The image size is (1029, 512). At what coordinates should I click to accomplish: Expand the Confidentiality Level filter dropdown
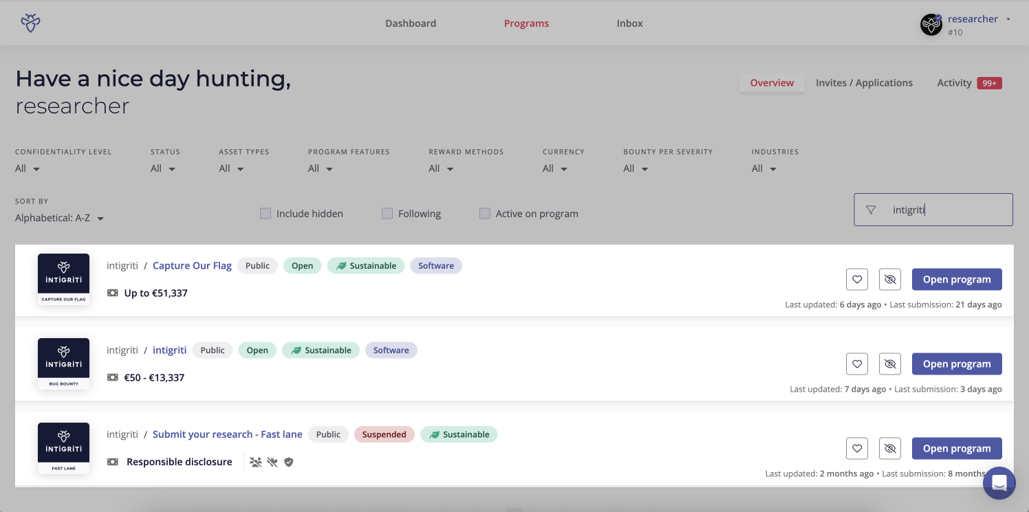[x=28, y=169]
